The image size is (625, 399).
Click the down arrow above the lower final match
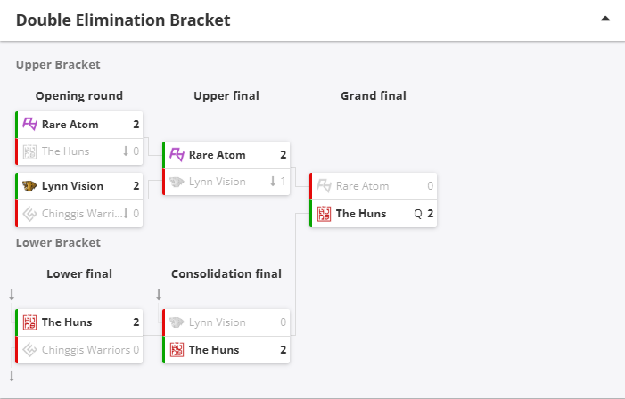[12, 295]
